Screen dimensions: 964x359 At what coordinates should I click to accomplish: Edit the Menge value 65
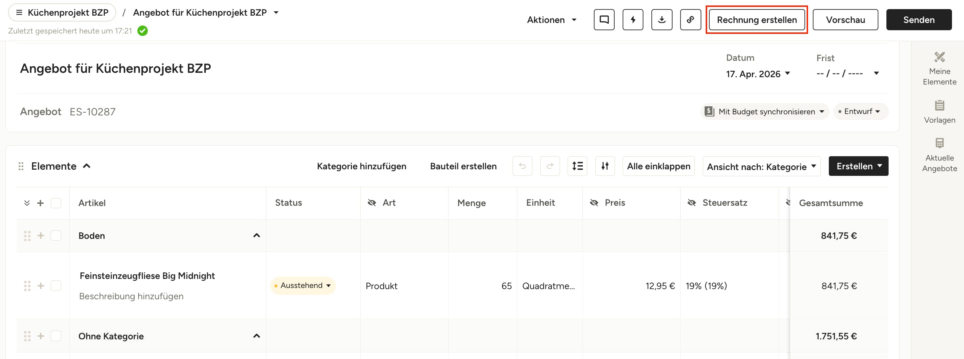pyautogui.click(x=506, y=286)
